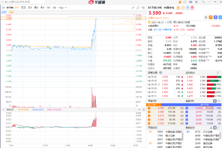Screen dimensions: 222x148
Task: Switch order book to 5 levels
Action: [x=215, y=101]
